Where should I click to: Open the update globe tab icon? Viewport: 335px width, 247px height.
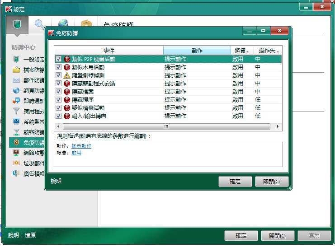(63, 23)
